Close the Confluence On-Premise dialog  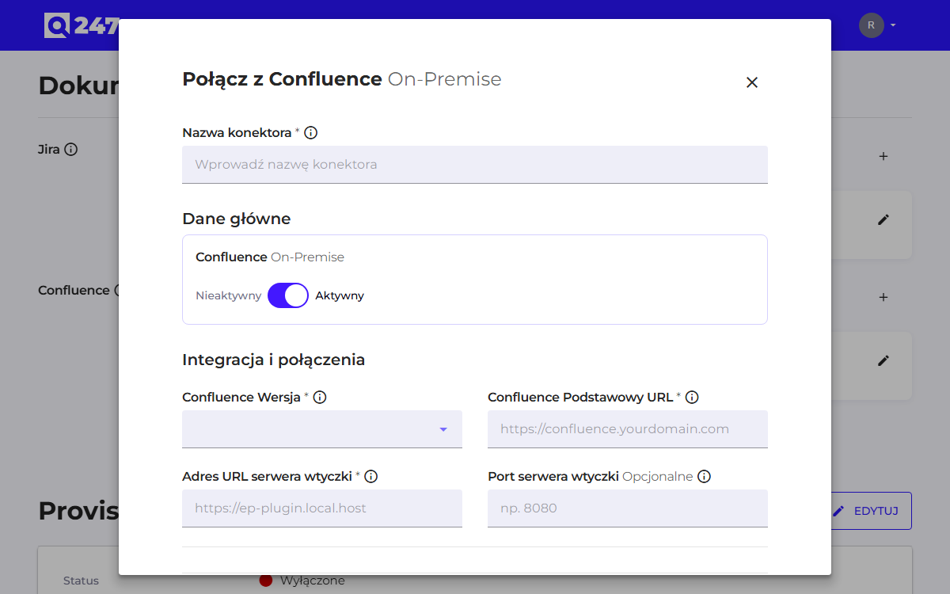point(752,82)
